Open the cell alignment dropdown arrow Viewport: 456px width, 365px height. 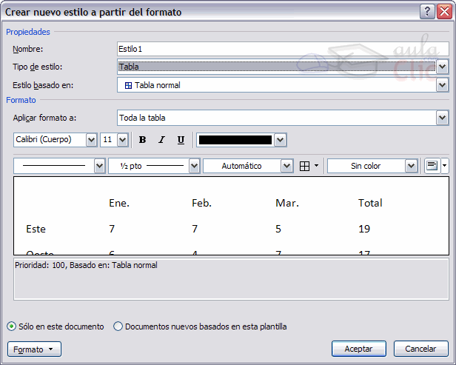click(x=445, y=166)
